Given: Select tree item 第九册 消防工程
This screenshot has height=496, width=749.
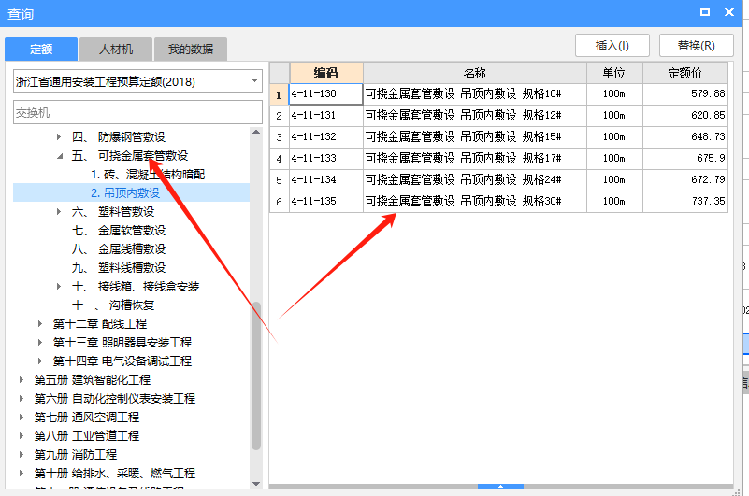Looking at the screenshot, I should (76, 455).
